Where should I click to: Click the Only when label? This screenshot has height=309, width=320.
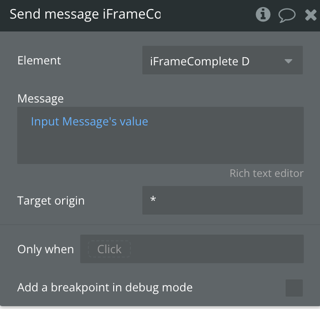[45, 249]
